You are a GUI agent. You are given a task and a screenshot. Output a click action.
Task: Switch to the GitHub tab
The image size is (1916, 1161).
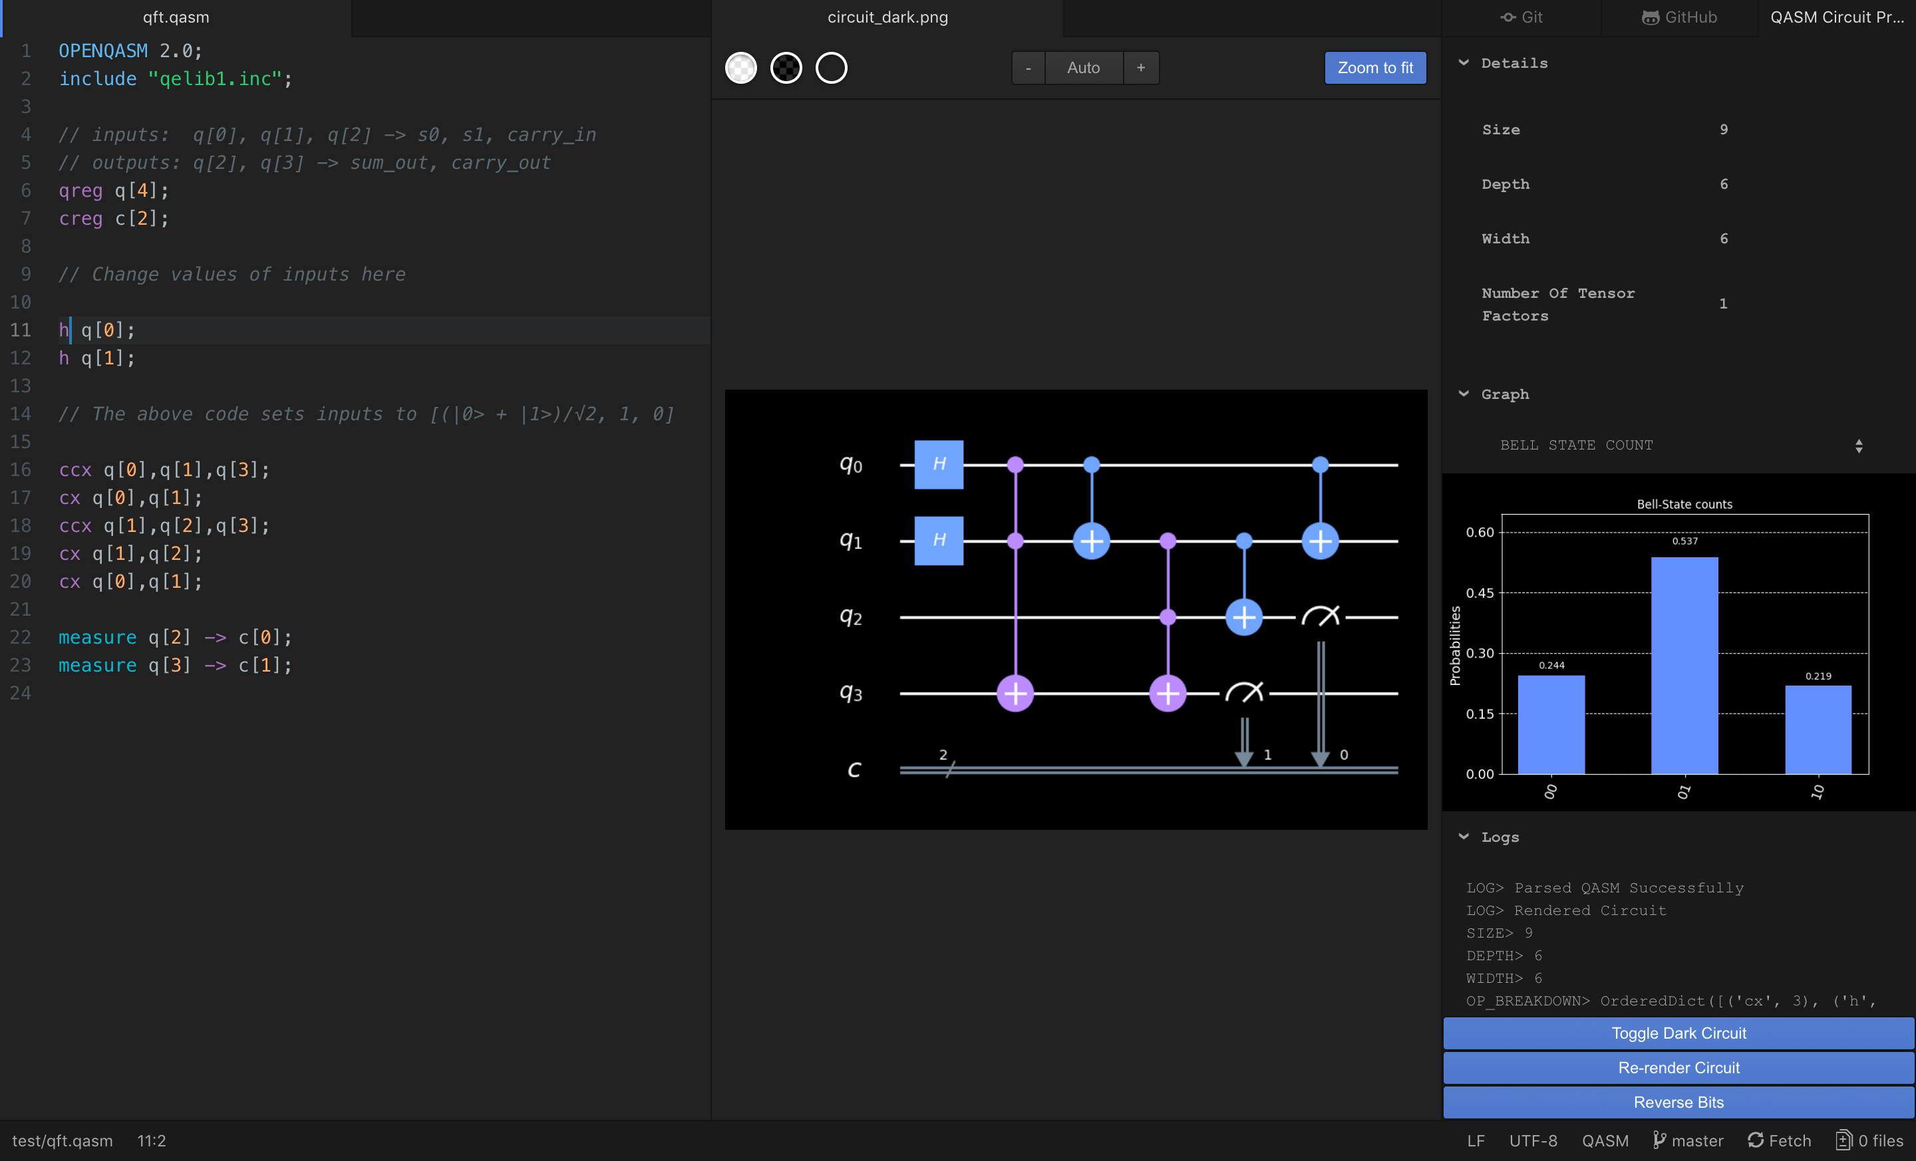point(1679,17)
